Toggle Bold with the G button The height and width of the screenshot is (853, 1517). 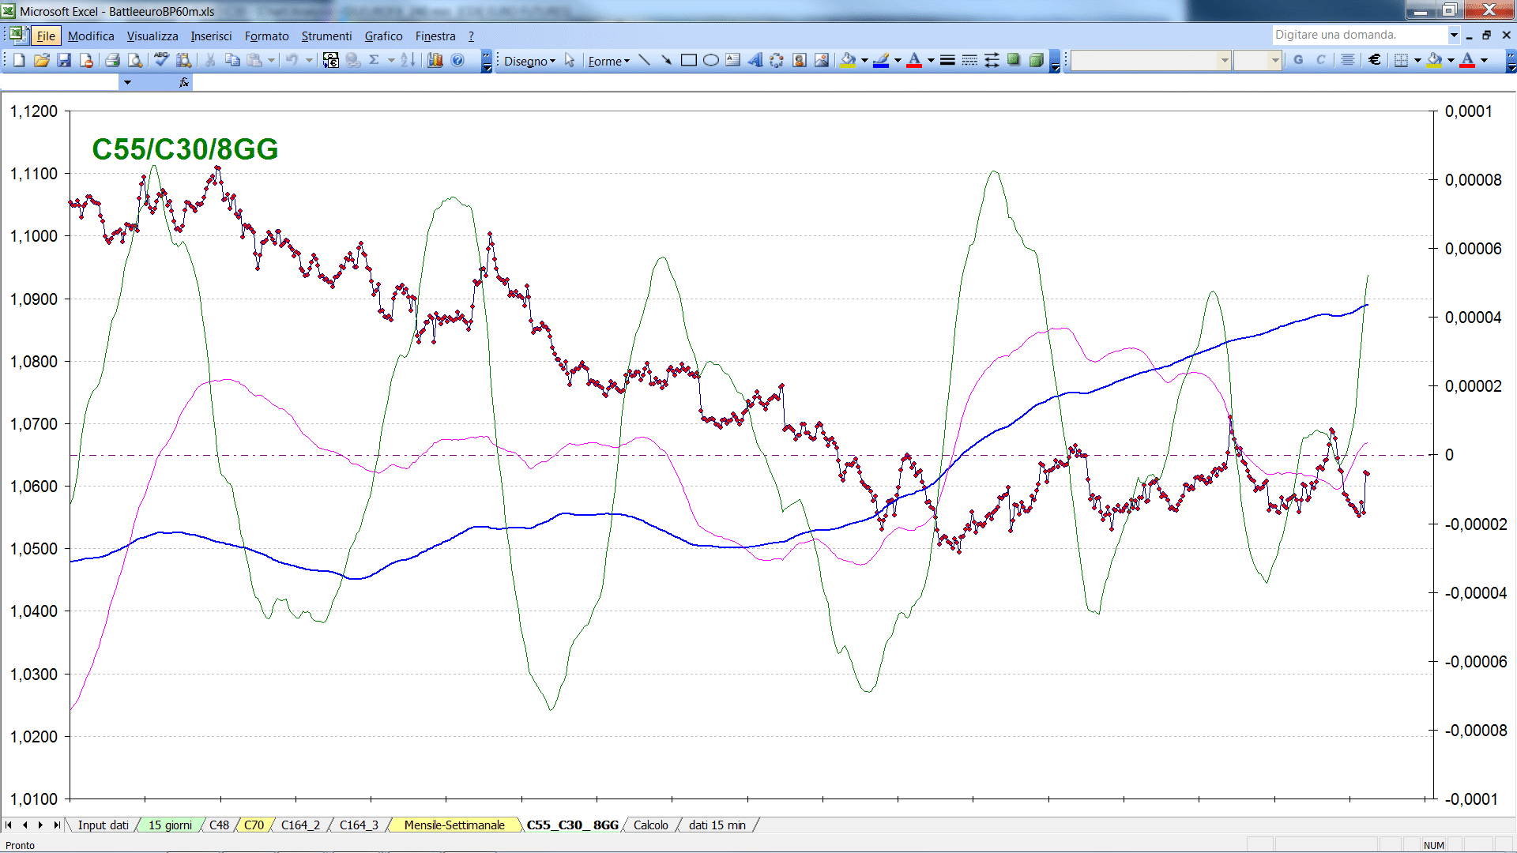(1298, 60)
